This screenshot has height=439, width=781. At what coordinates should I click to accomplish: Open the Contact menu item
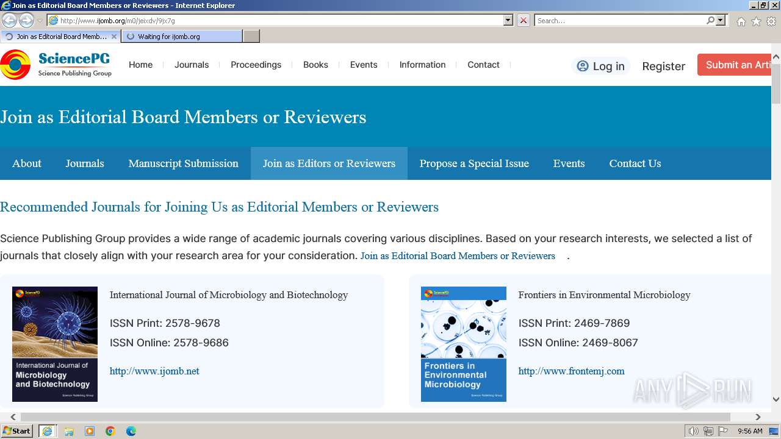[x=483, y=65]
